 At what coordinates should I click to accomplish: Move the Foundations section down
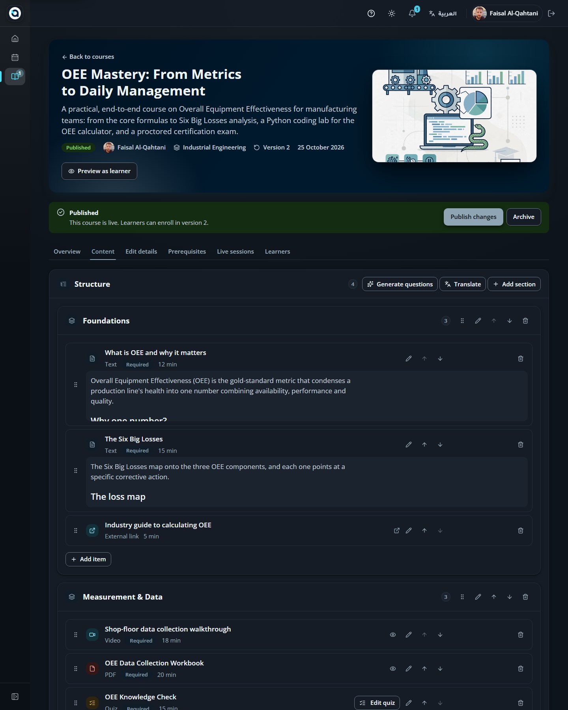[x=510, y=321]
